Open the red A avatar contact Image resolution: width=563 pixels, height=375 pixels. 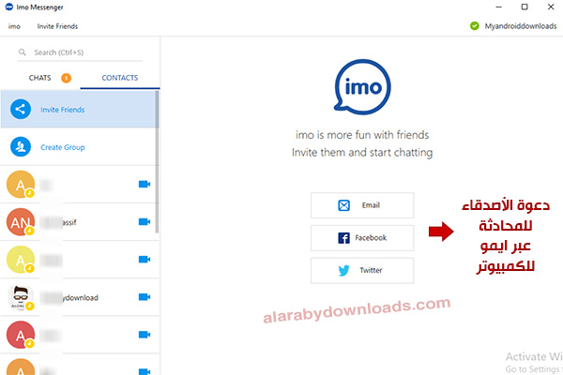[x=21, y=335]
